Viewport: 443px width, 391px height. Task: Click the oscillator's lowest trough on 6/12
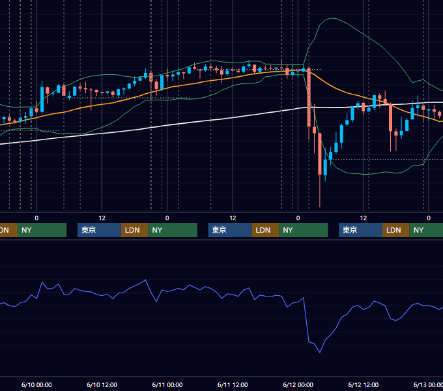click(320, 353)
